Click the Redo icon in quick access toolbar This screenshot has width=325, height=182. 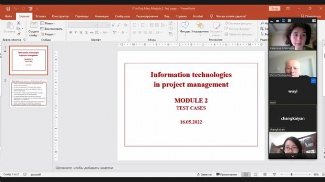(23, 9)
